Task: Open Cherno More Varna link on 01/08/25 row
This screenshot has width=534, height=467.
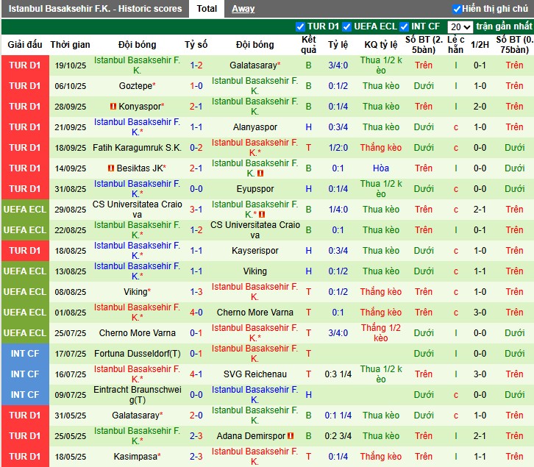Action: click(x=255, y=312)
